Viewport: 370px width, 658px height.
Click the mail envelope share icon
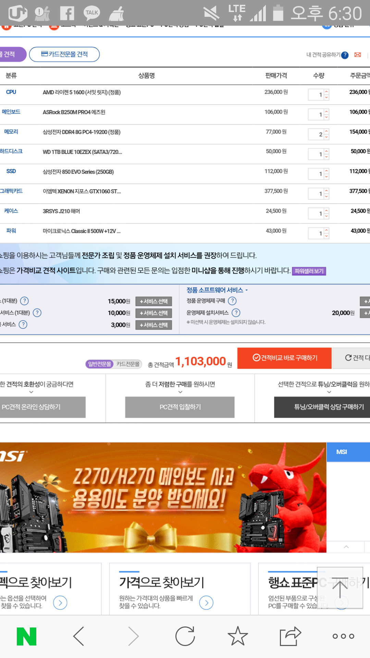pyautogui.click(x=358, y=55)
